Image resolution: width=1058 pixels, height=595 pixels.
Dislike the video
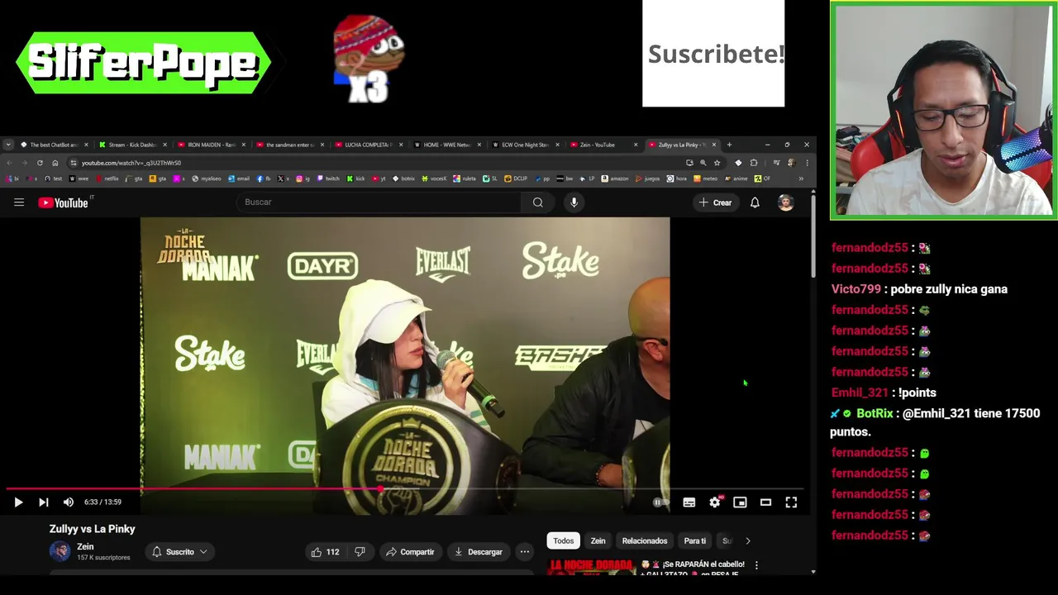tap(360, 552)
